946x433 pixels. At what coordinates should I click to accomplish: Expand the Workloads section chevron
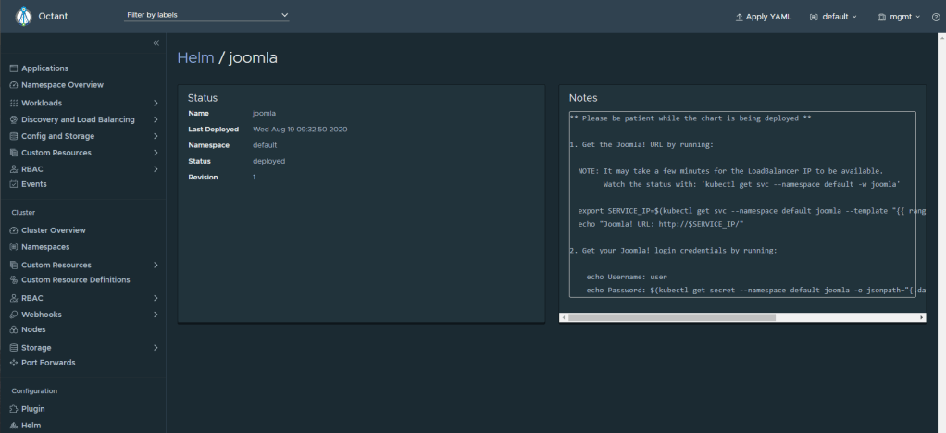[x=156, y=103]
